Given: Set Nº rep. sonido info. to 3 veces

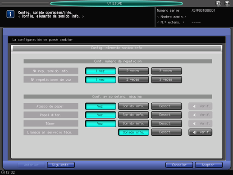Looking at the screenshot, I should [x=166, y=71].
